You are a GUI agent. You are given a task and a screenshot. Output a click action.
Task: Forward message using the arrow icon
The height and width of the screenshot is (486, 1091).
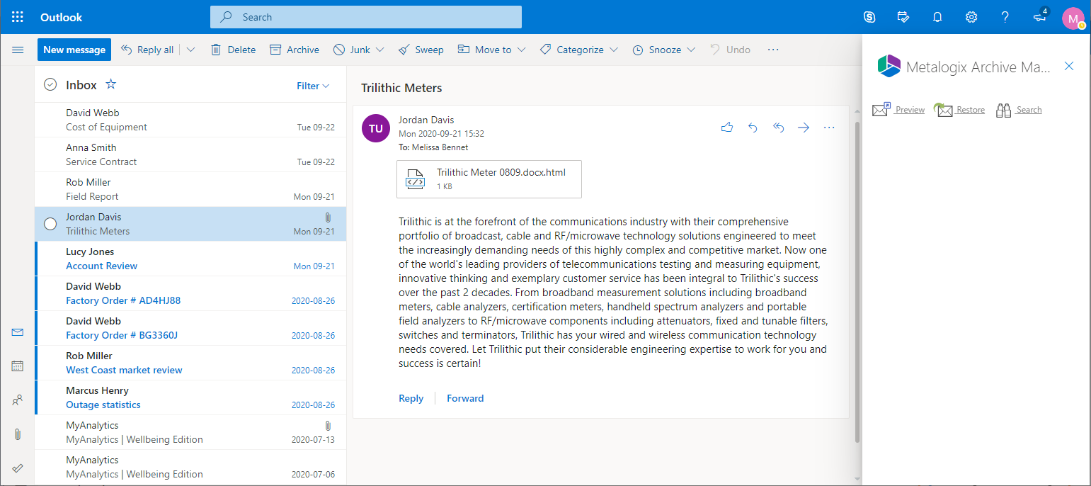click(804, 128)
